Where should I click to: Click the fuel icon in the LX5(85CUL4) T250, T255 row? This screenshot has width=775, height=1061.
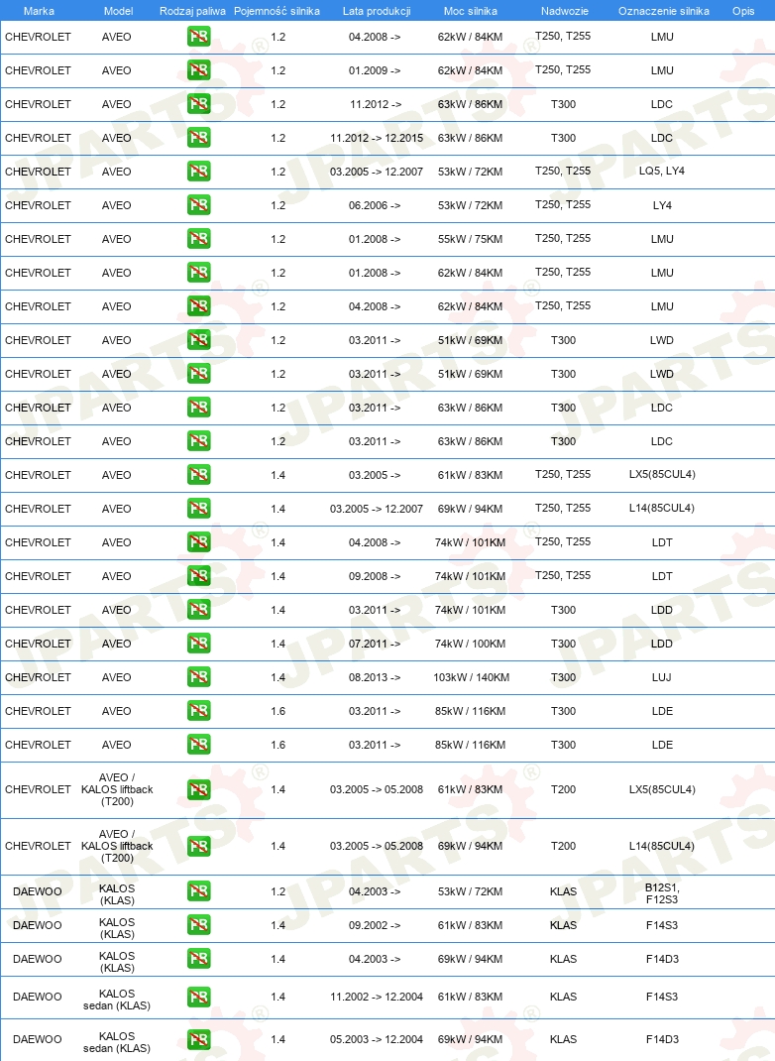click(x=199, y=475)
